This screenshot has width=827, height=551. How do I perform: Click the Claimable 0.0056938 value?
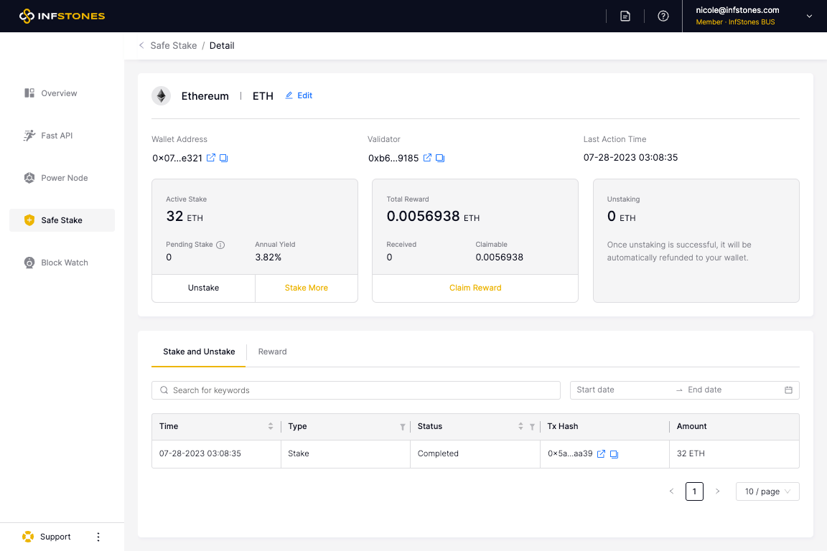tap(499, 258)
